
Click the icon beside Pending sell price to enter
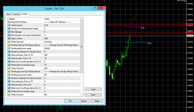point(9,49)
